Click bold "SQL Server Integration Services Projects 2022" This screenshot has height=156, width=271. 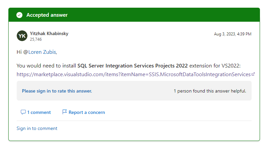pos(132,66)
